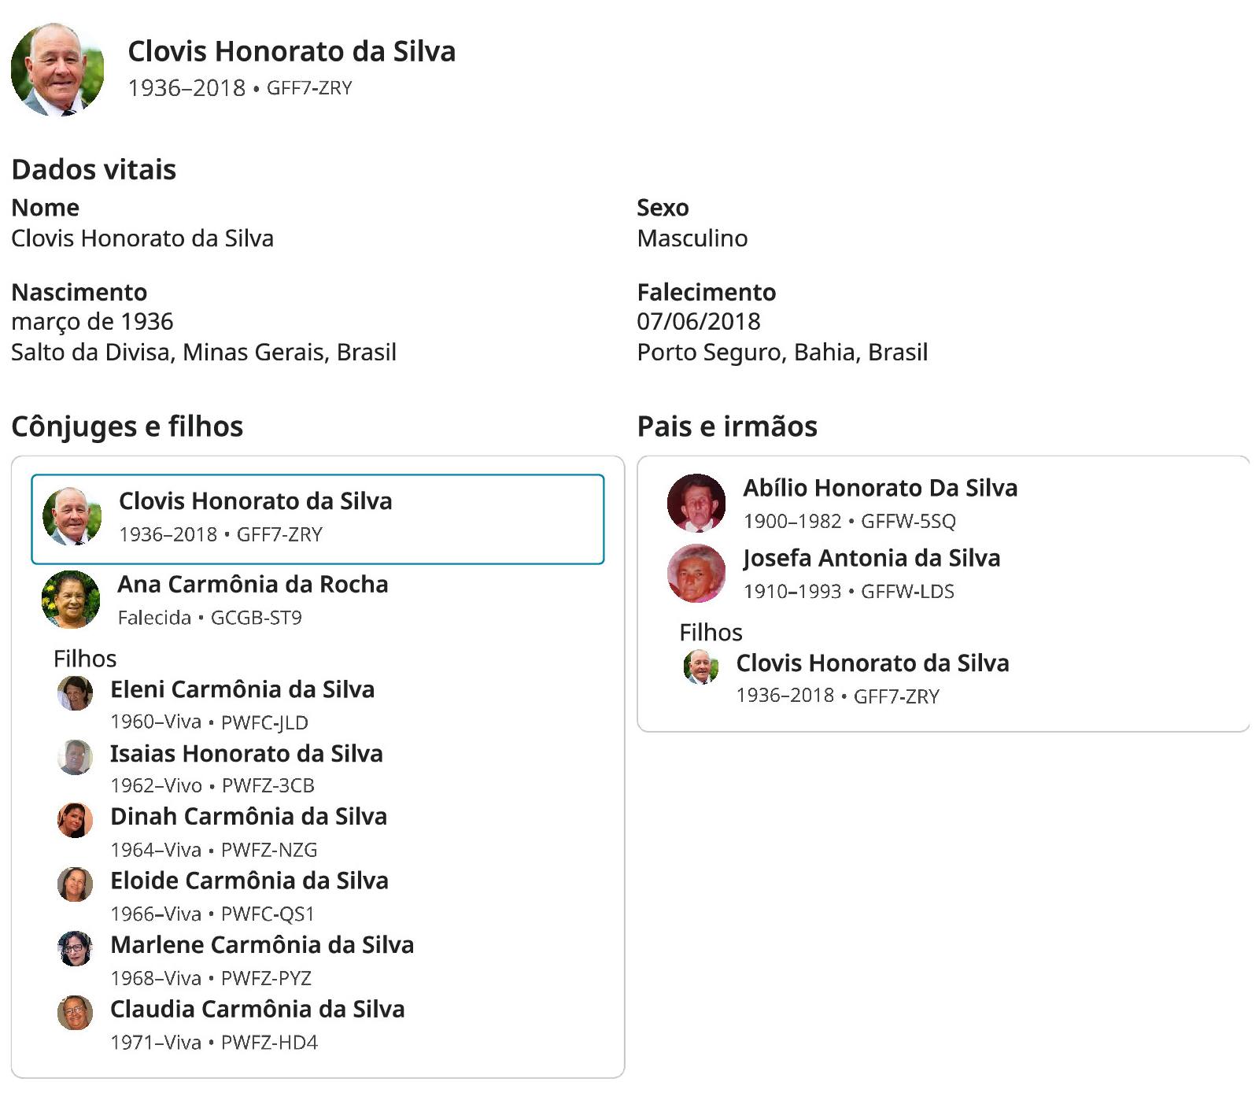This screenshot has width=1259, height=1093.
Task: Click Josefa Antonia da Silva's portrait
Action: click(x=696, y=573)
